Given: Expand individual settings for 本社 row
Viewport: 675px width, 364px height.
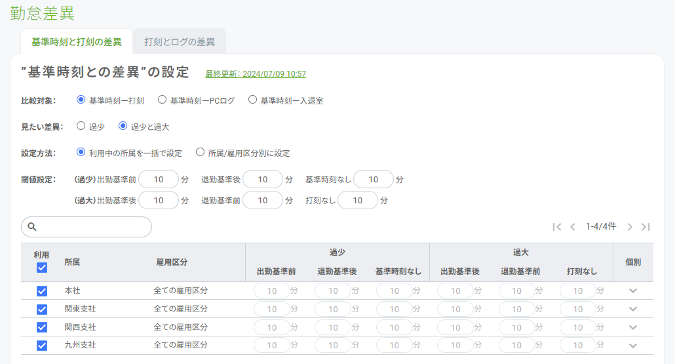Looking at the screenshot, I should tap(632, 291).
